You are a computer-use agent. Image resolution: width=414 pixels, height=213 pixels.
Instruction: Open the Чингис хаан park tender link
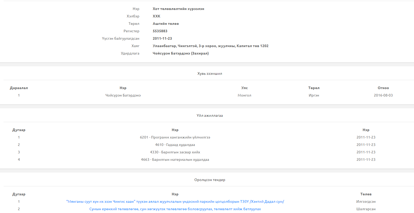175,201
